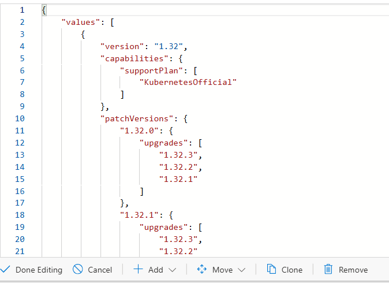Open the Move dropdown chevron
This screenshot has width=389, height=283.
coord(241,270)
